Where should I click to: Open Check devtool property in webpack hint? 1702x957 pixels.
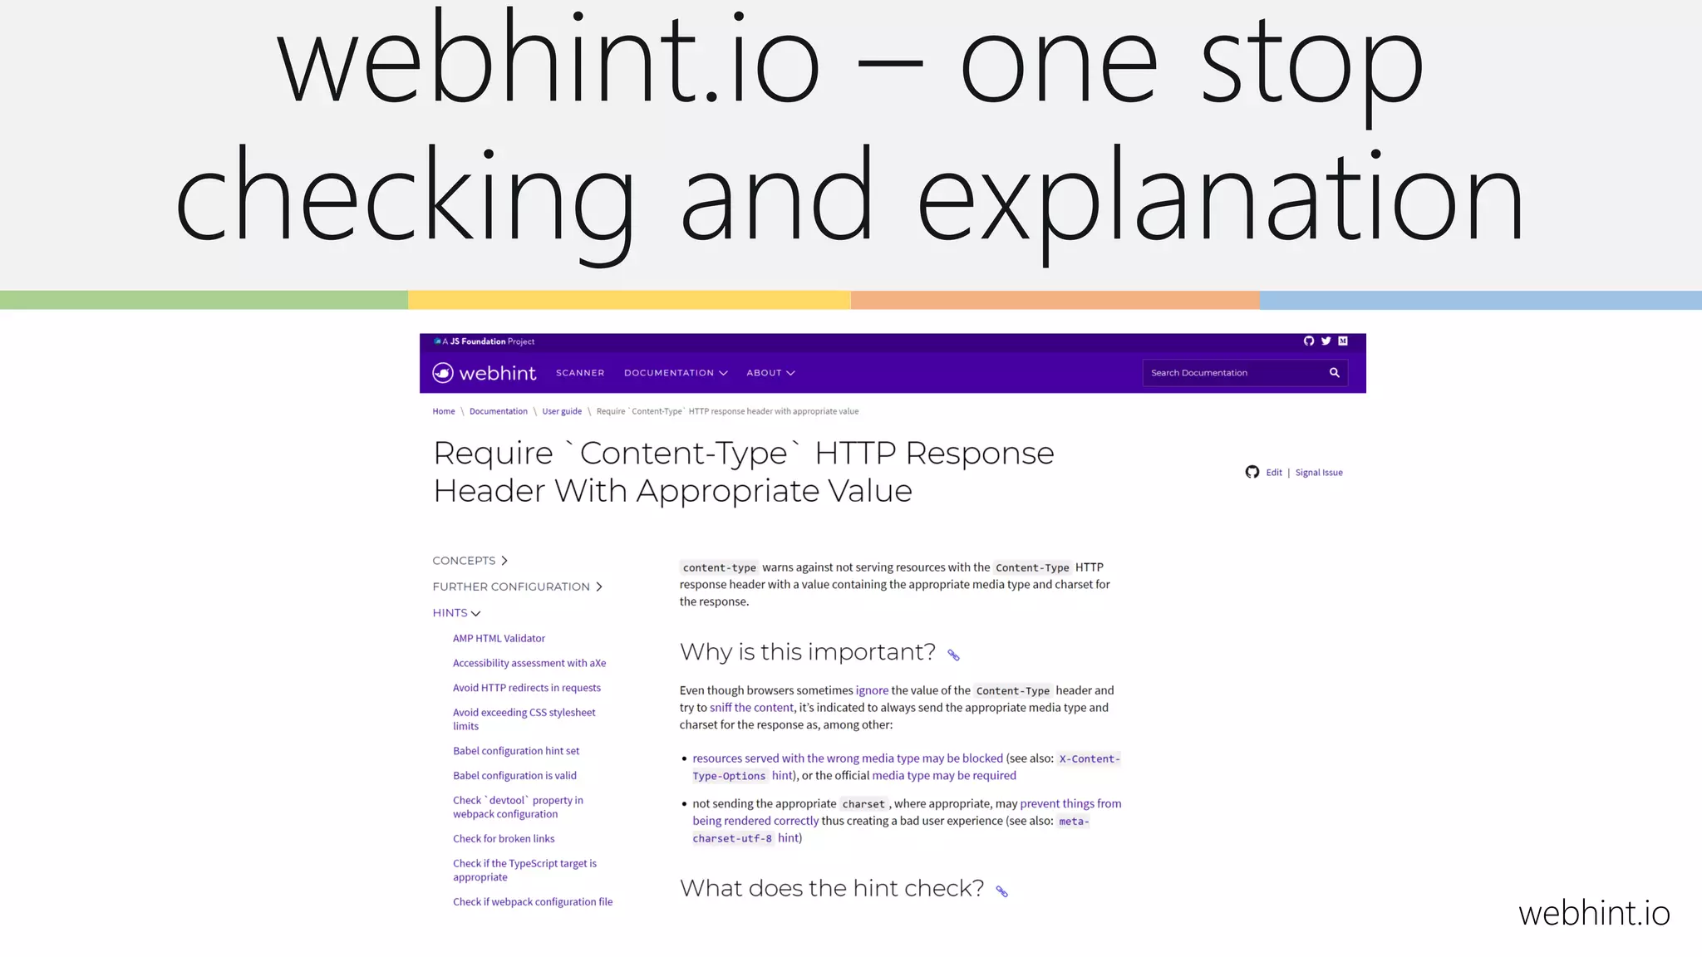pyautogui.click(x=518, y=807)
